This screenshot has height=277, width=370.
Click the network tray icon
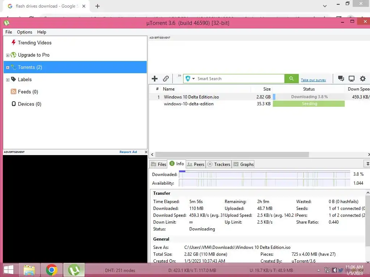[x=327, y=270]
